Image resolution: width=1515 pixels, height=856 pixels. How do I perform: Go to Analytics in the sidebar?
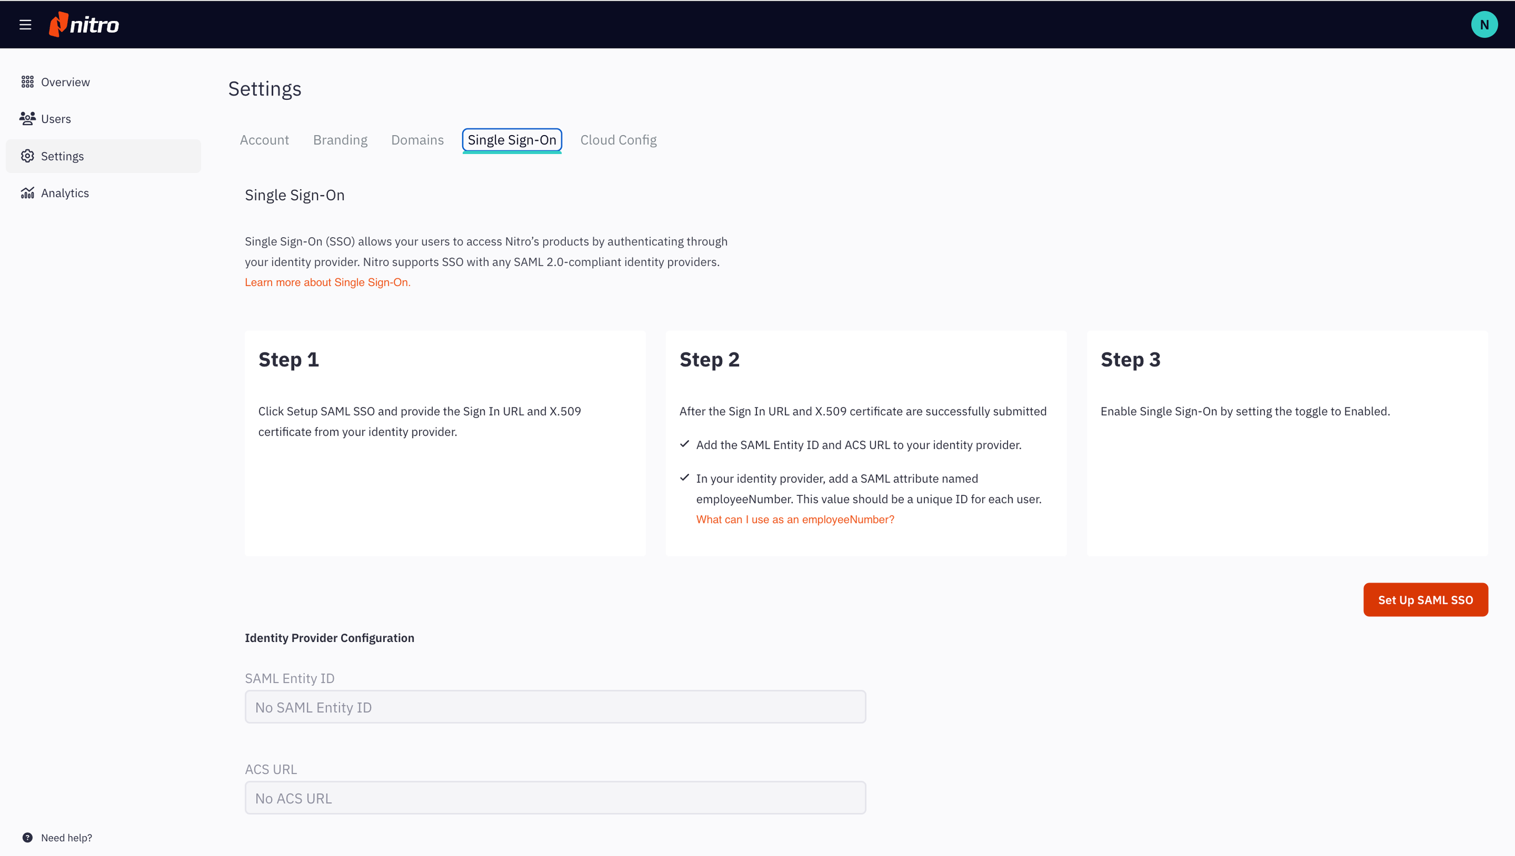(x=65, y=193)
